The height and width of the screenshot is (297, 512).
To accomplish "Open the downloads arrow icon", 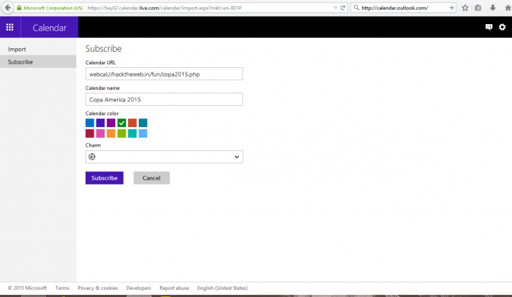I will click(x=493, y=8).
